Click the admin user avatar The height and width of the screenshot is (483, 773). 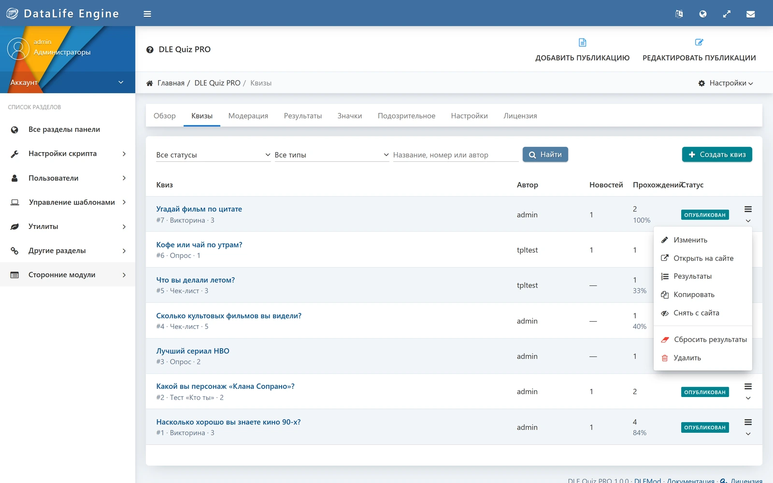[x=18, y=49]
